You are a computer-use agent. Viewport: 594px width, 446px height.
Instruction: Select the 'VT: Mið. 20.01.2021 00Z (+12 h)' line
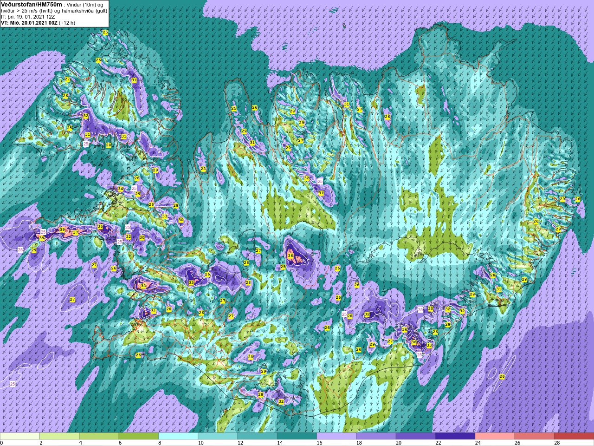[38, 22]
